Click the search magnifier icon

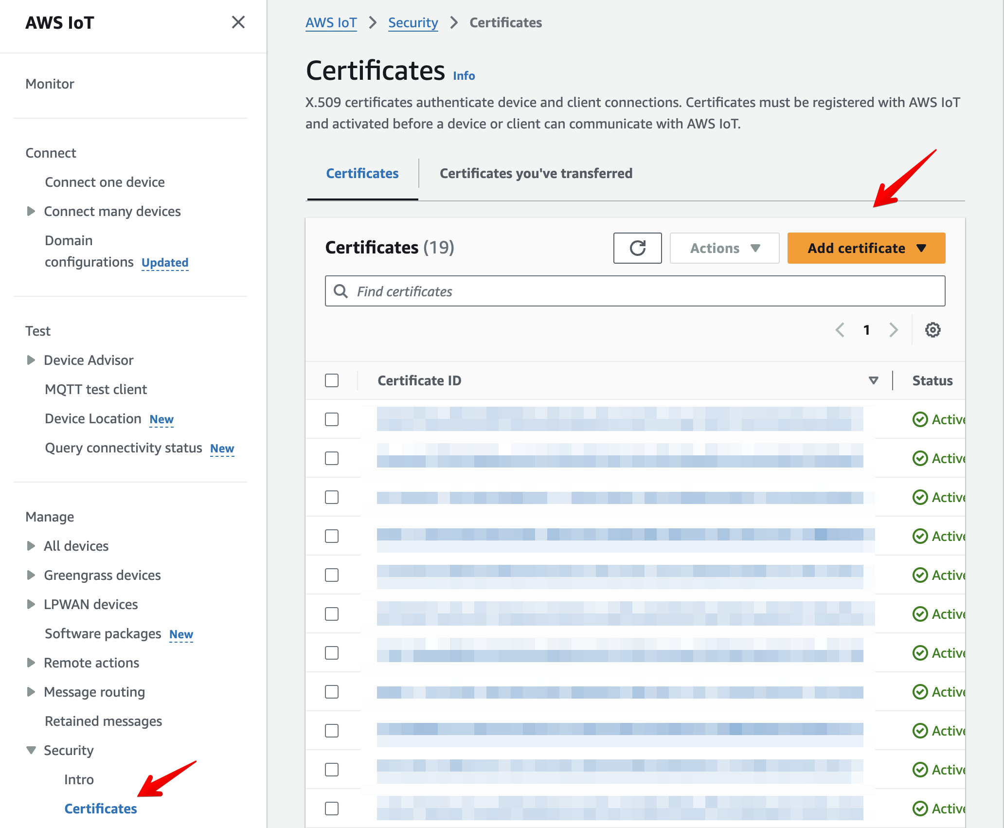[341, 291]
